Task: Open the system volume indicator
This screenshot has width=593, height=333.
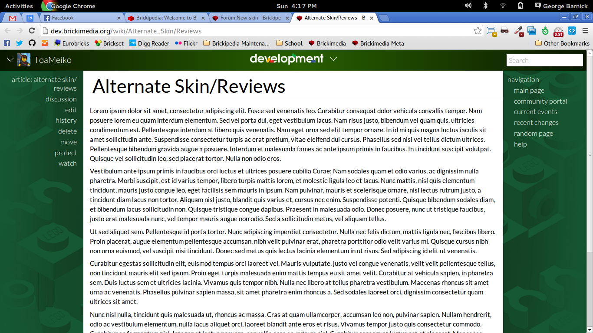Action: 468,6
